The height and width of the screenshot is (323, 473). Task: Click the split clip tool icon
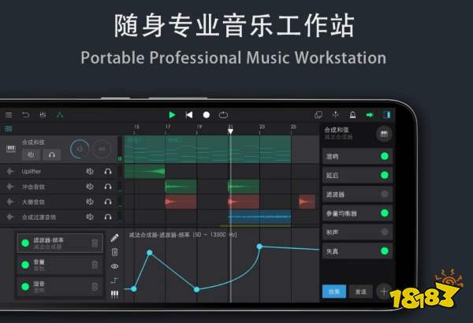pos(336,115)
